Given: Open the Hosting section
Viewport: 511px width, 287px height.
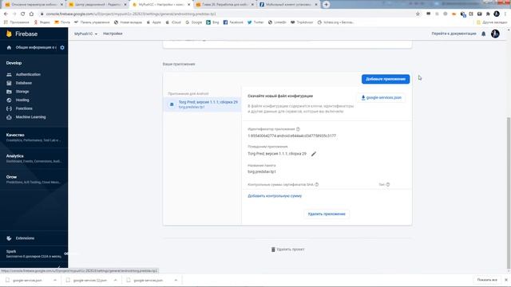Looking at the screenshot, I should (x=22, y=100).
